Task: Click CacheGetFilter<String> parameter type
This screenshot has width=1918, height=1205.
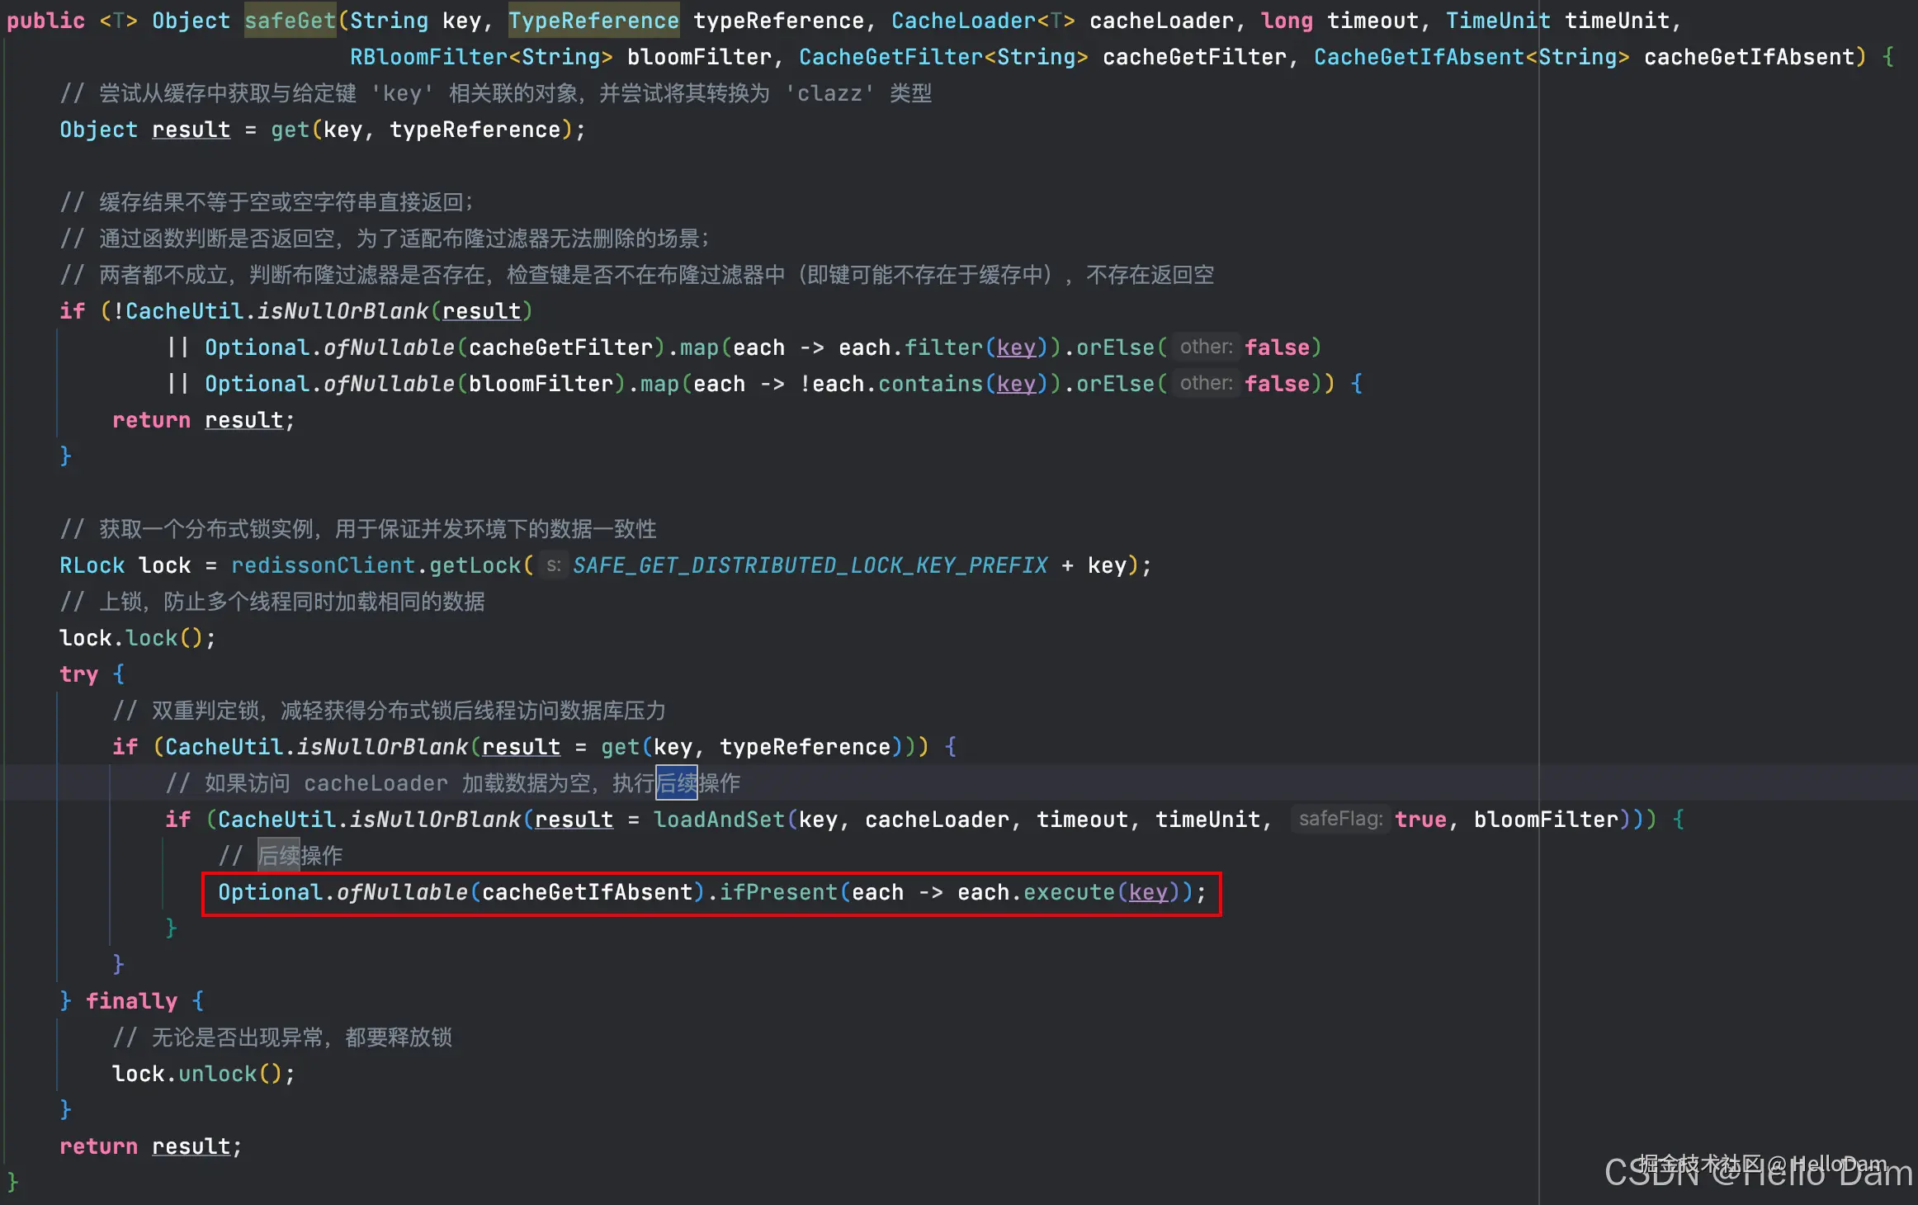Action: 943,57
